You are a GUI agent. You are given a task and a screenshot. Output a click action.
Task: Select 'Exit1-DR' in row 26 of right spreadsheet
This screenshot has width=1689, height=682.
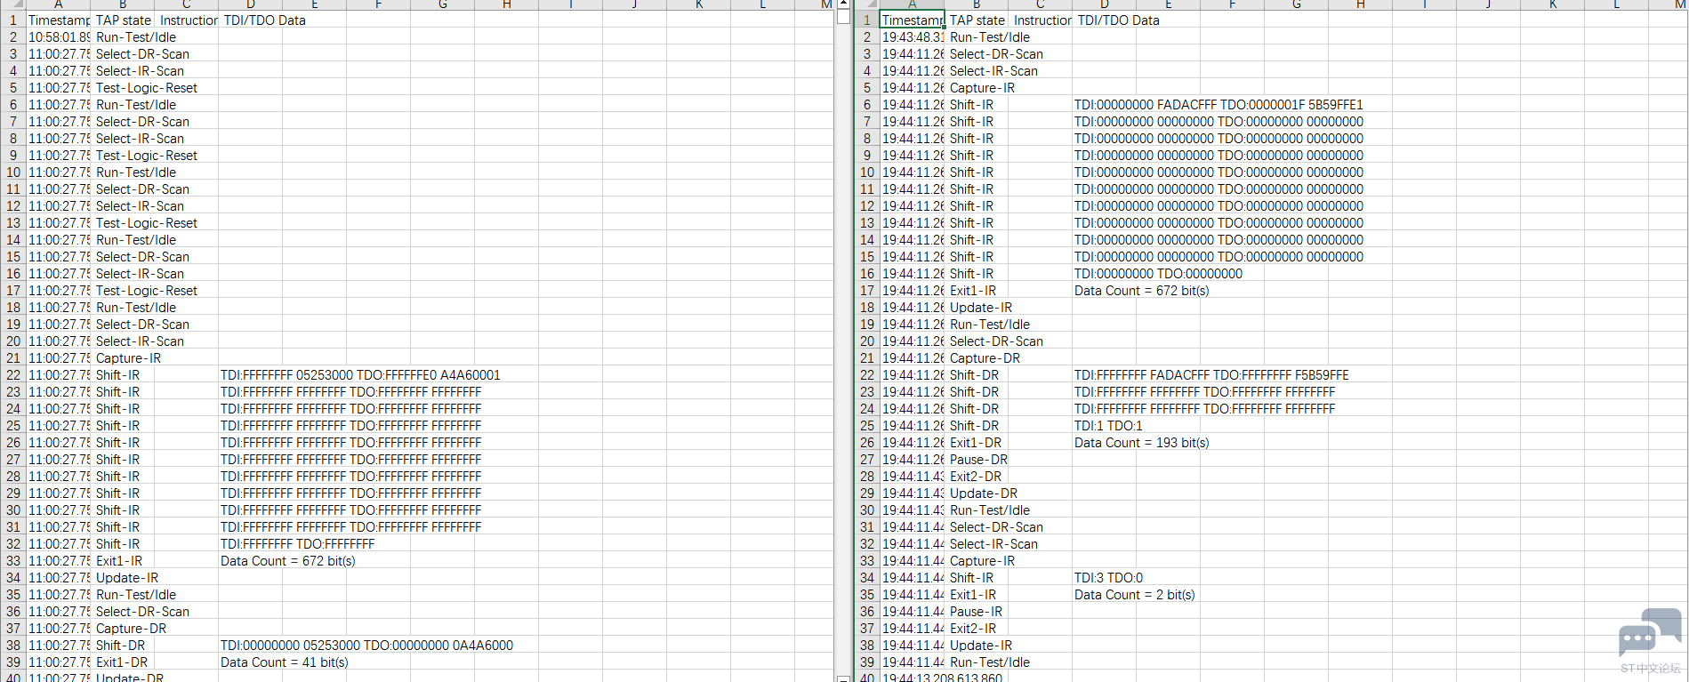tap(976, 442)
